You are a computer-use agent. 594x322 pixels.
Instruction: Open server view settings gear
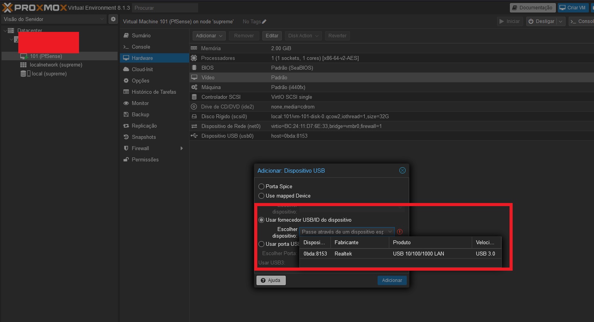113,19
